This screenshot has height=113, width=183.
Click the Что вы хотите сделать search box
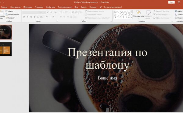pos(113,7)
